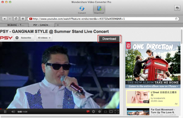Click the video progress bar
The width and height of the screenshot is (183, 118).
(x=60, y=109)
